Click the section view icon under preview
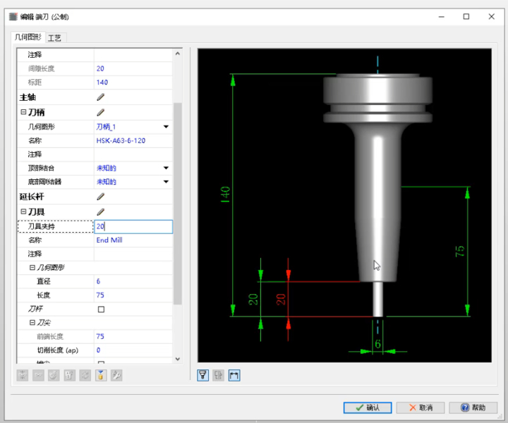The height and width of the screenshot is (423, 508). 218,375
